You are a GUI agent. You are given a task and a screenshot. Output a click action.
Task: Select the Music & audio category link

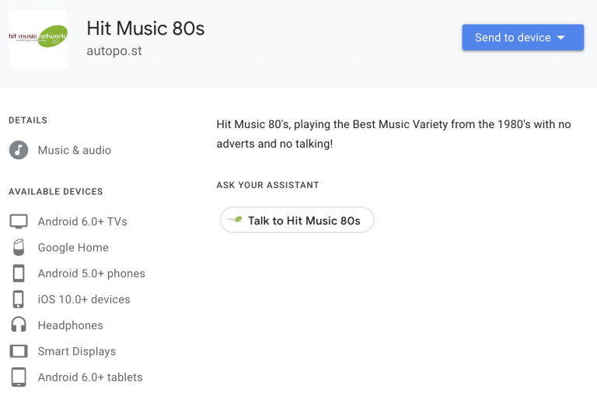tap(75, 150)
